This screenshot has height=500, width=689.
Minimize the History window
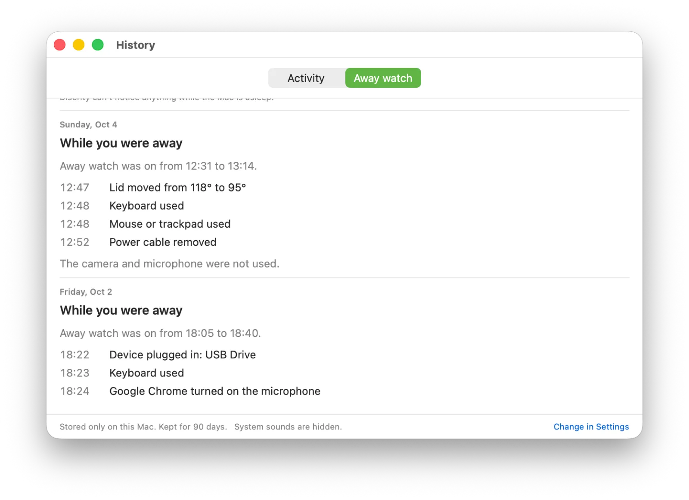click(x=79, y=45)
